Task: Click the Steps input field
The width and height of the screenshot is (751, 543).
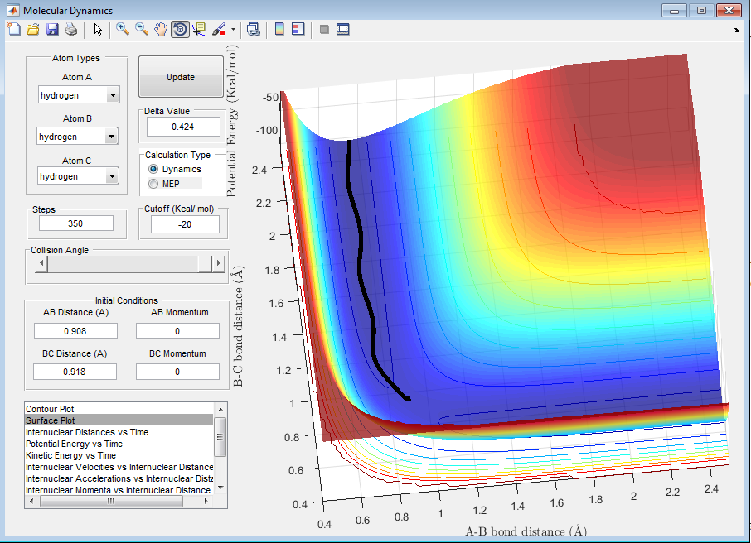Action: click(x=76, y=223)
